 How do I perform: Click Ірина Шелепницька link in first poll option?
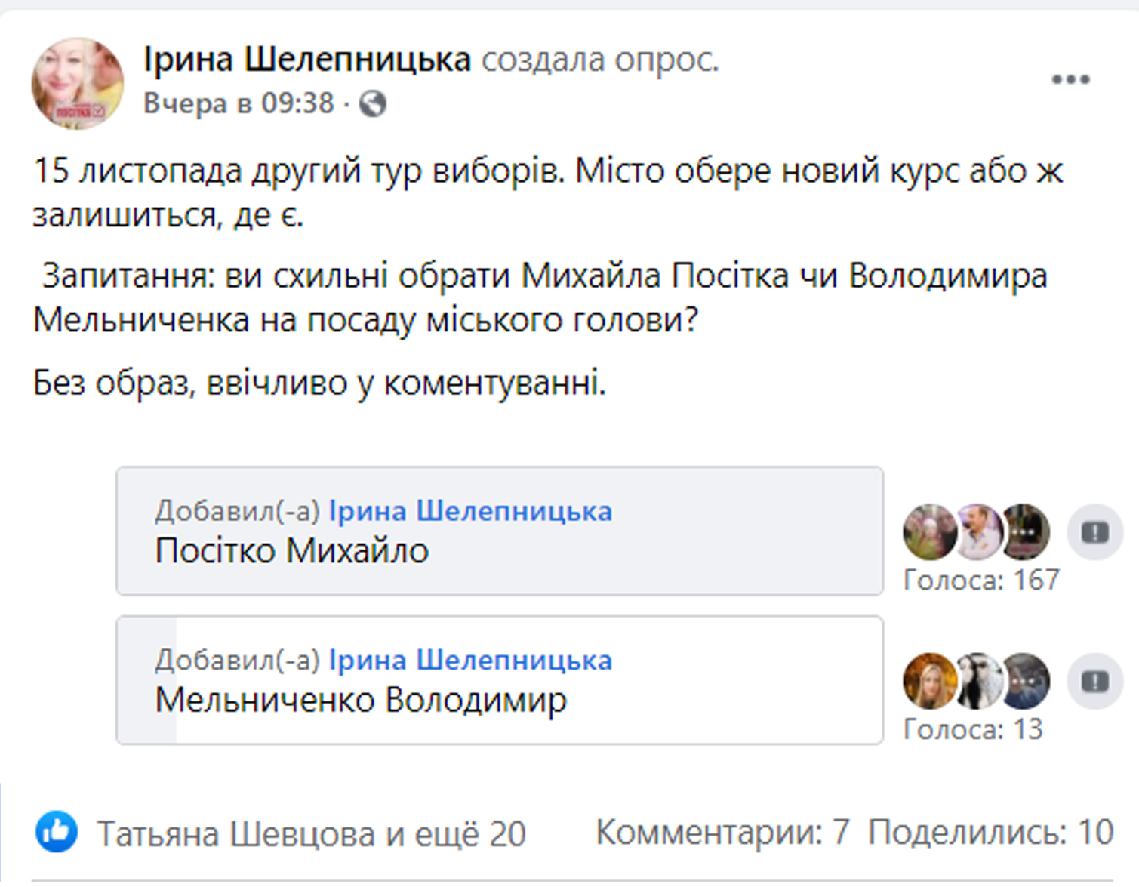(470, 512)
